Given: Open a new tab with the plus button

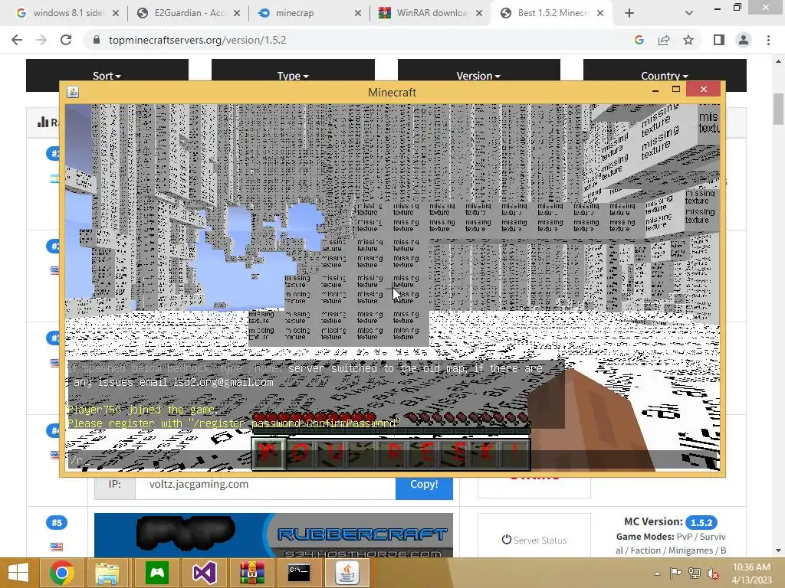Looking at the screenshot, I should point(629,13).
